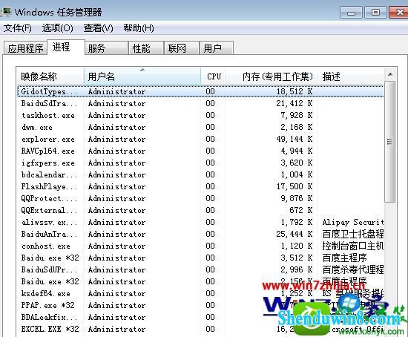
Task: Click the 17,500 K memory value
Action: tap(295, 186)
